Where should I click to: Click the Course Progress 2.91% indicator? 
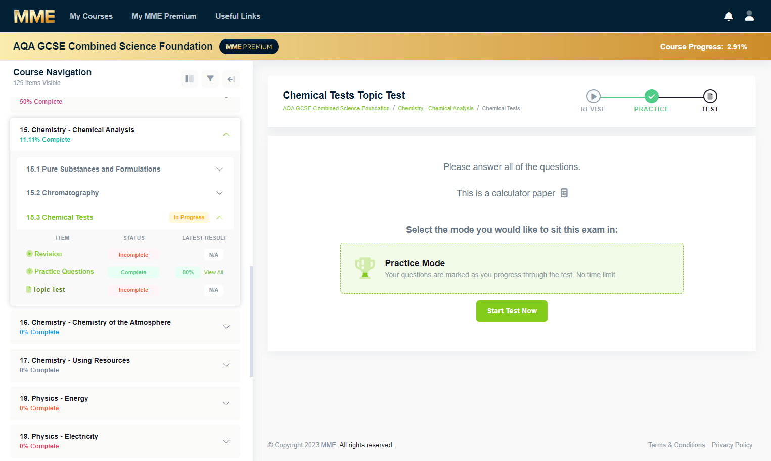tap(704, 47)
